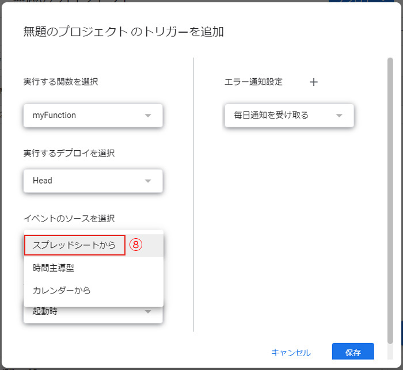Add an error notification with the plus icon

(x=314, y=82)
